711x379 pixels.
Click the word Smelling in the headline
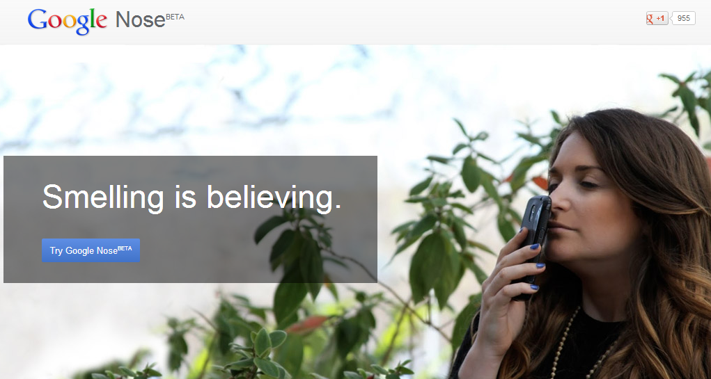tap(103, 197)
